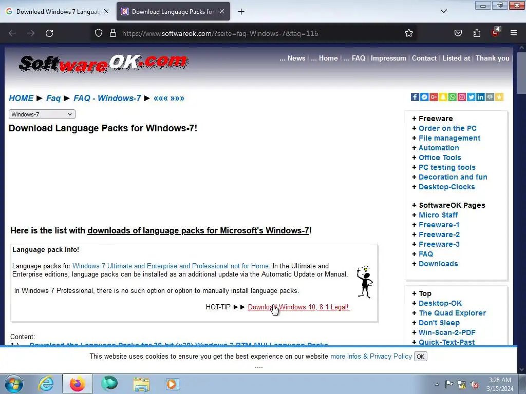Open the Micro Staff page

(x=438, y=215)
